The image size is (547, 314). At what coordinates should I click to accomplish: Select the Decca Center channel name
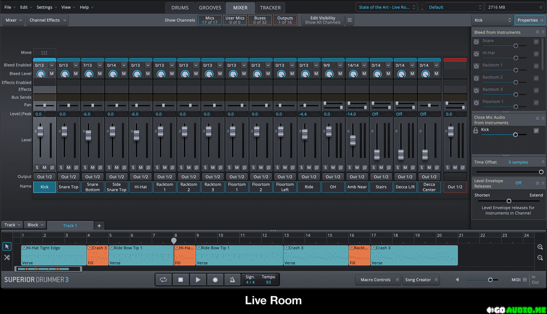(429, 187)
